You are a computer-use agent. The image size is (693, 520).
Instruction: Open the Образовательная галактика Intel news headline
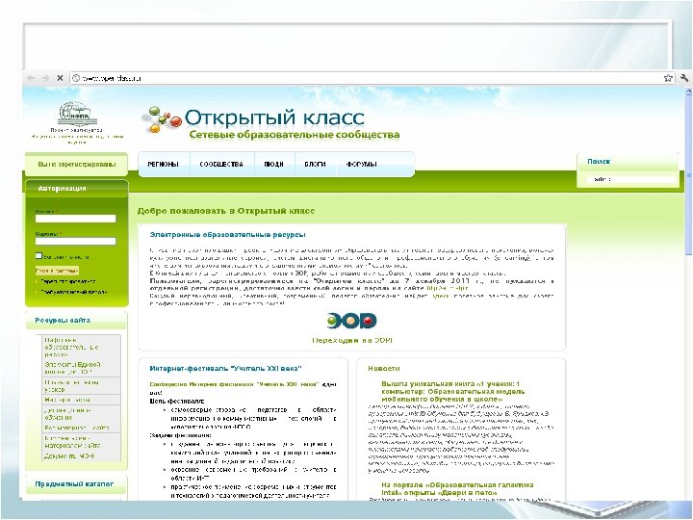point(457,488)
